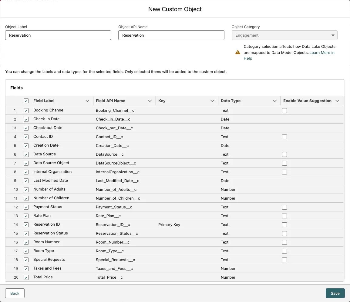This screenshot has width=350, height=302.
Task: Open the Field API Name column chevron menu
Action: pos(150,101)
